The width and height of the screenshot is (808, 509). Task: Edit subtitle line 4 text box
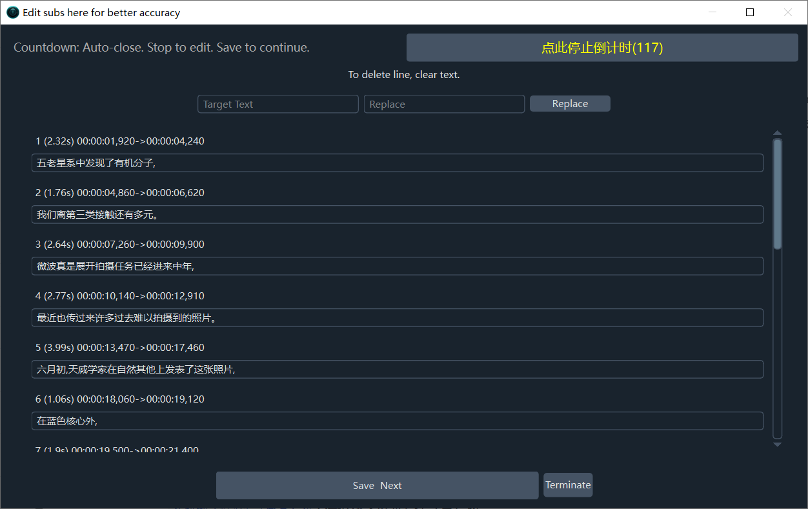397,318
